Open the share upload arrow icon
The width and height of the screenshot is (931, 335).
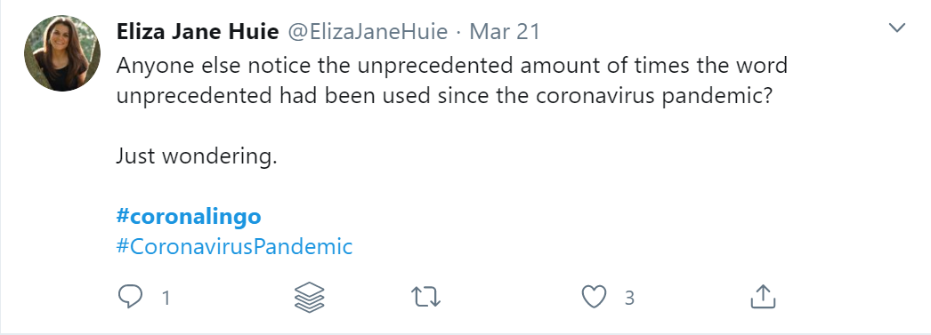tap(763, 297)
